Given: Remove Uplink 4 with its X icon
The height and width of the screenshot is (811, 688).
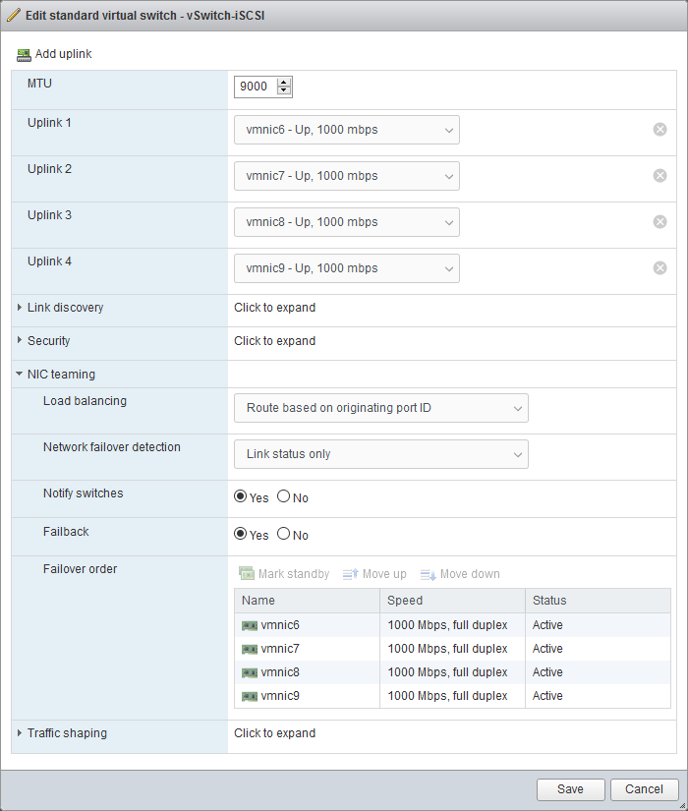Looking at the screenshot, I should click(660, 268).
